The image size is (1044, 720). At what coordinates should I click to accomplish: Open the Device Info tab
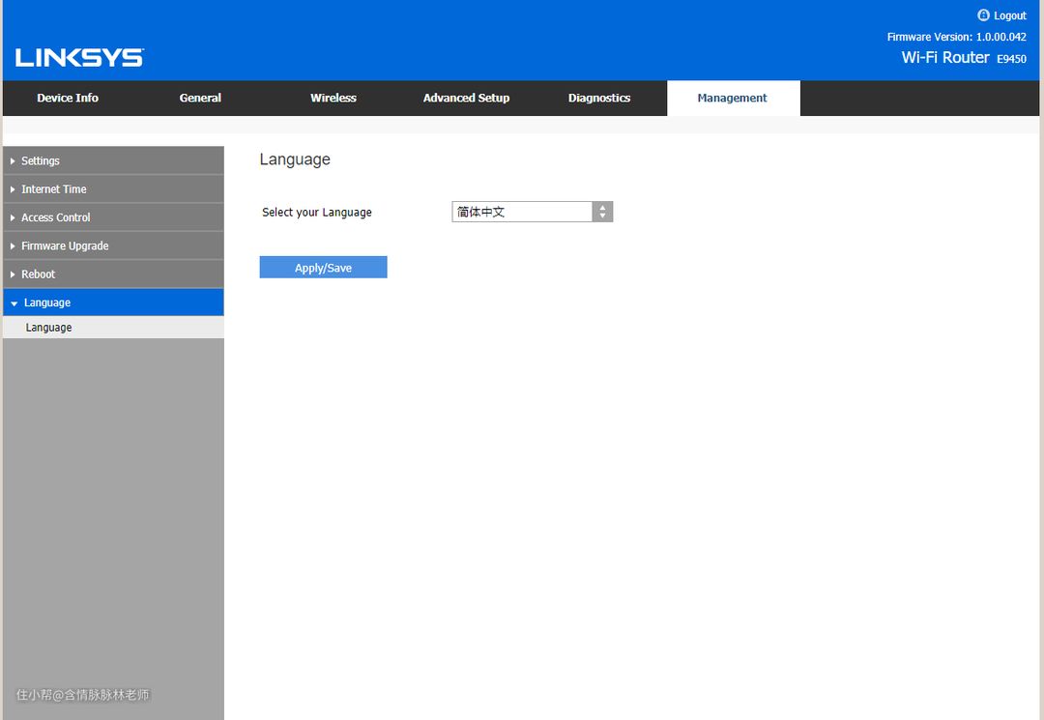click(x=68, y=98)
